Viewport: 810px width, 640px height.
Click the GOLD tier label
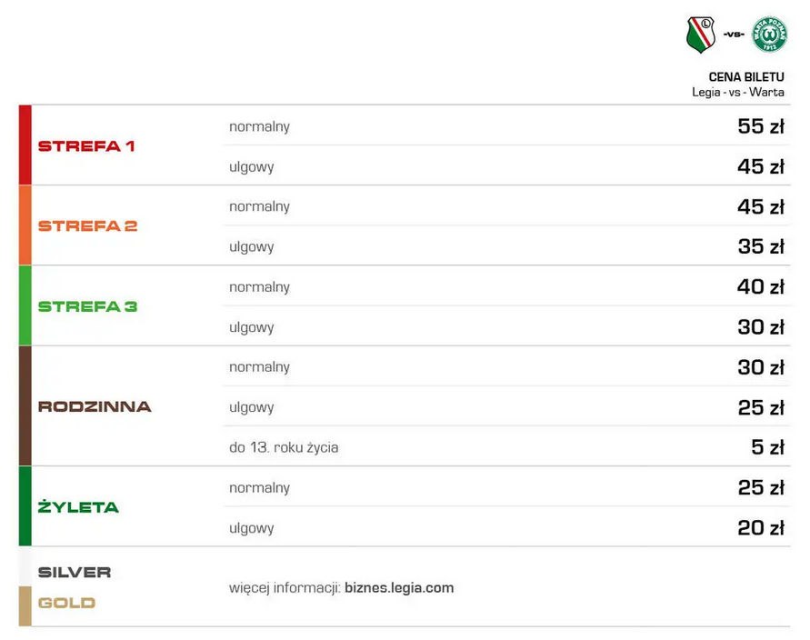click(66, 603)
